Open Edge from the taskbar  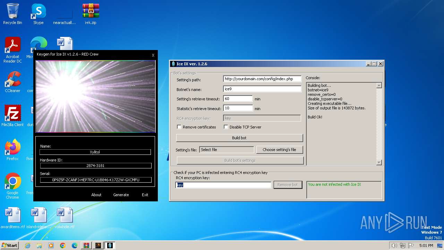(75, 245)
